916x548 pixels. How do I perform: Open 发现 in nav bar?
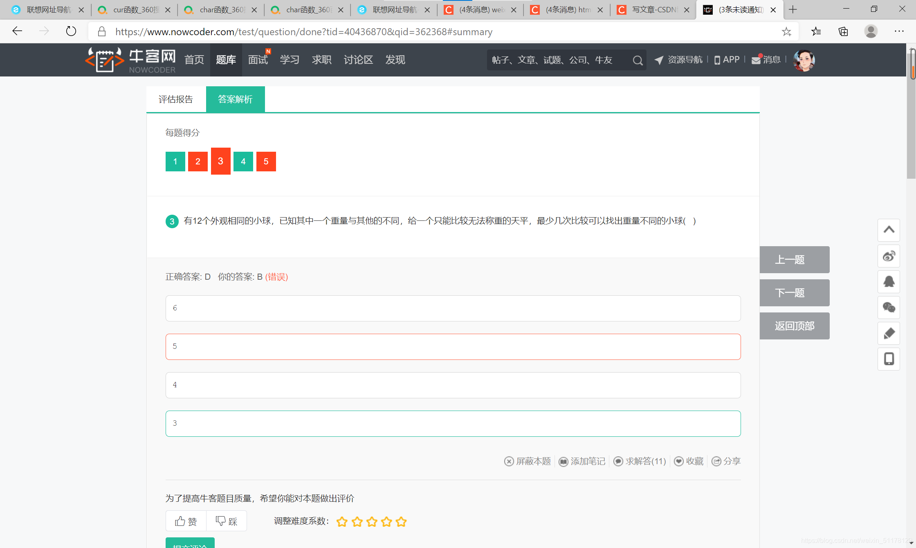pyautogui.click(x=395, y=60)
